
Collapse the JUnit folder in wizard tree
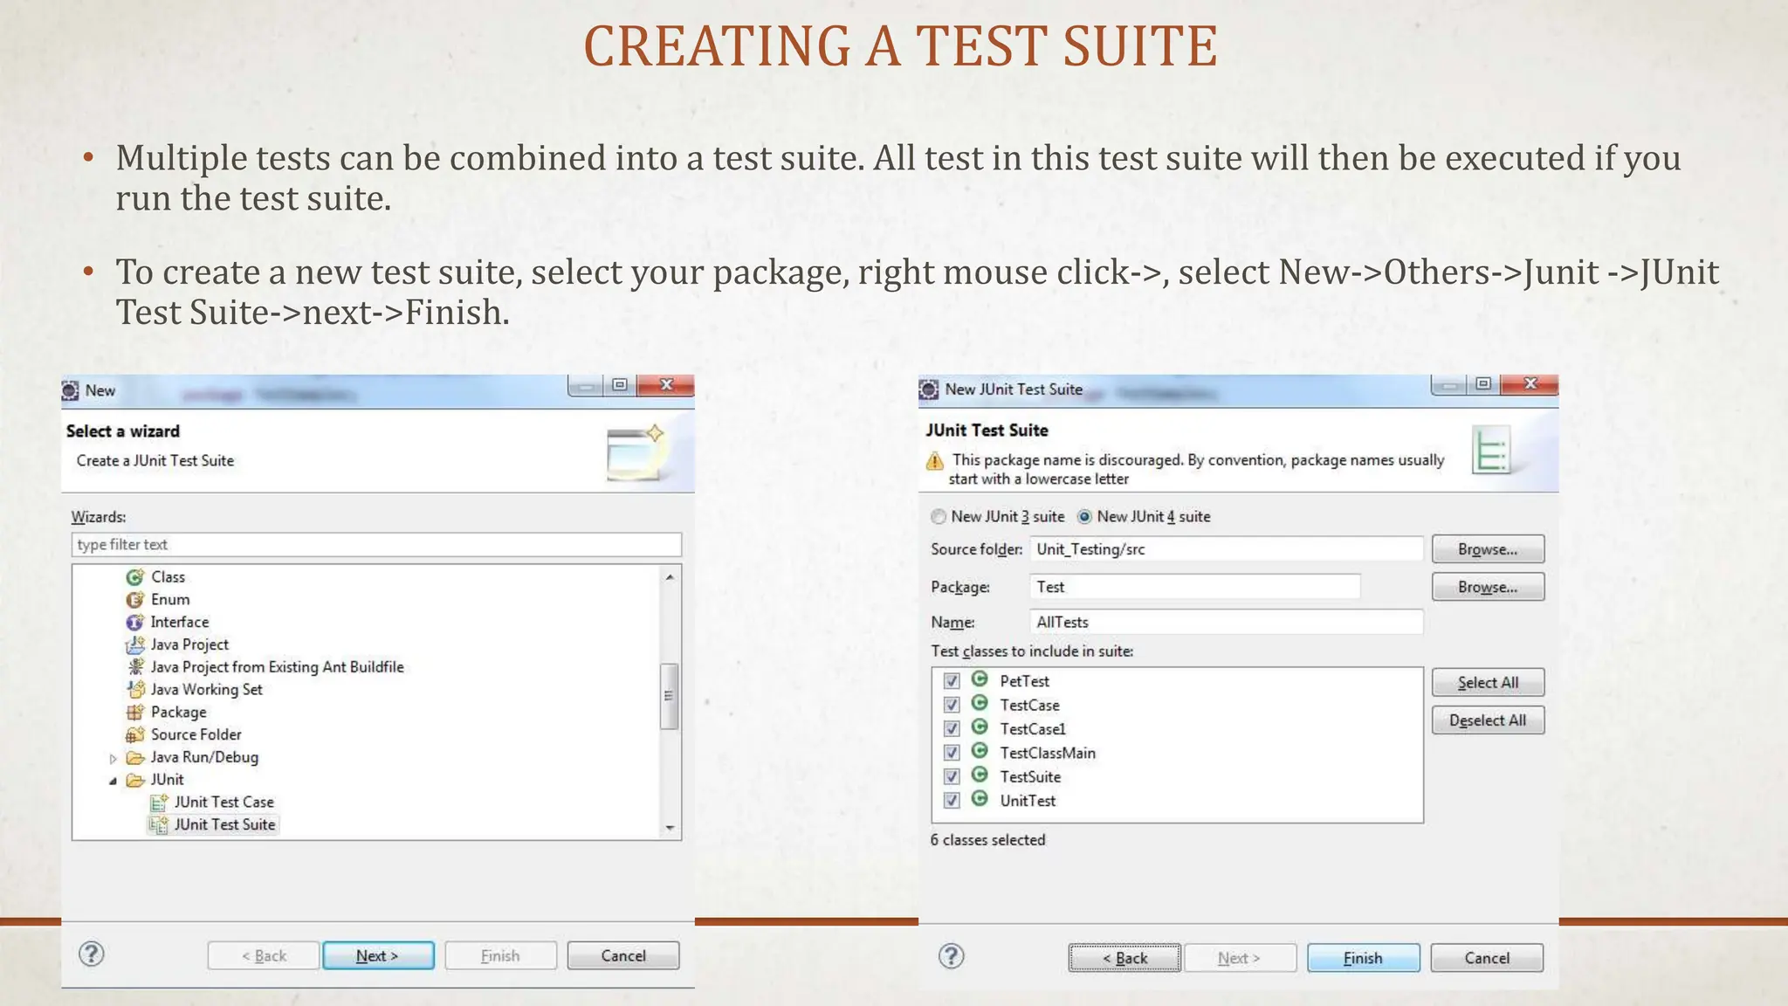tap(113, 781)
